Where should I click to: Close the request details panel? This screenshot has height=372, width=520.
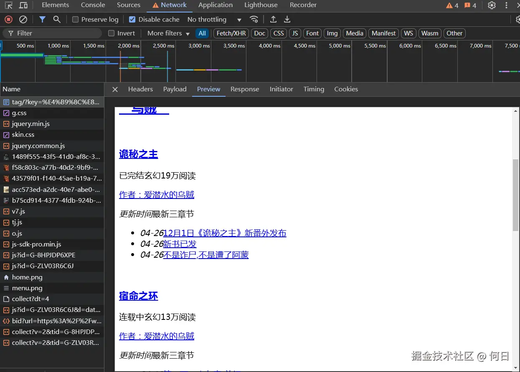point(115,89)
